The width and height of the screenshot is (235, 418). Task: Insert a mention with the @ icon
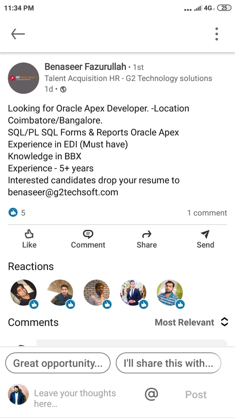click(151, 394)
